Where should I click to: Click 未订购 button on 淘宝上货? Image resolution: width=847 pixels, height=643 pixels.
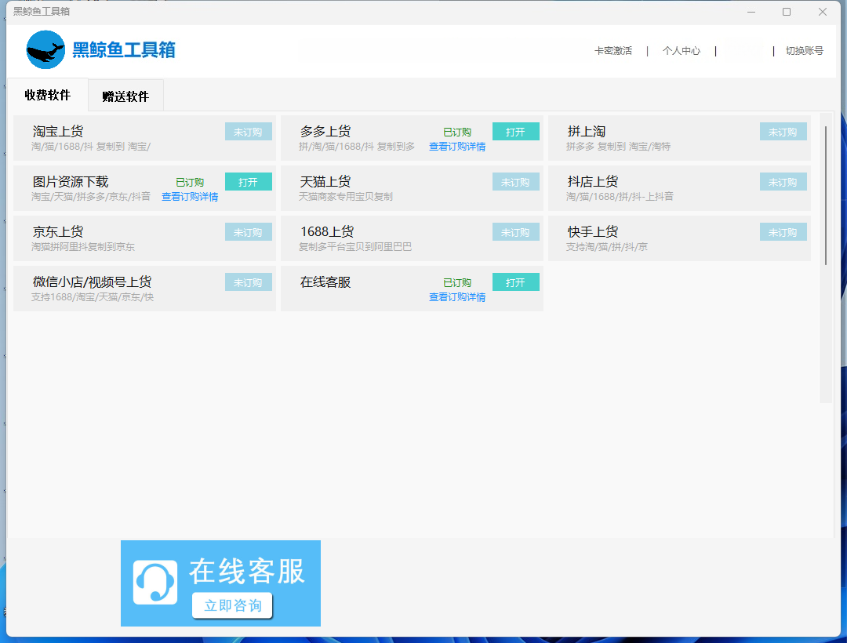click(x=248, y=132)
